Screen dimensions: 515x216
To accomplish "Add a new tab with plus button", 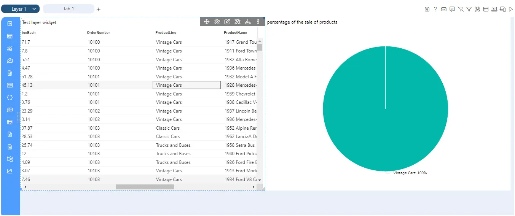I will tap(99, 9).
